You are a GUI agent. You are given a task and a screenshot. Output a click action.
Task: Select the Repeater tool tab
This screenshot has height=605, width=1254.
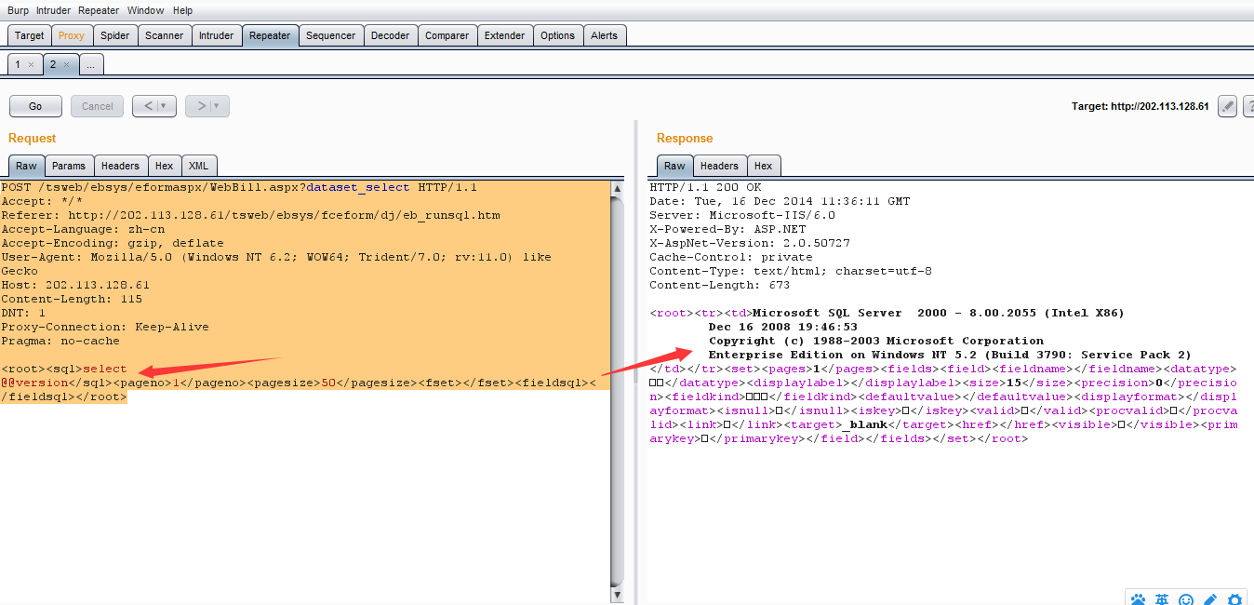[x=270, y=35]
